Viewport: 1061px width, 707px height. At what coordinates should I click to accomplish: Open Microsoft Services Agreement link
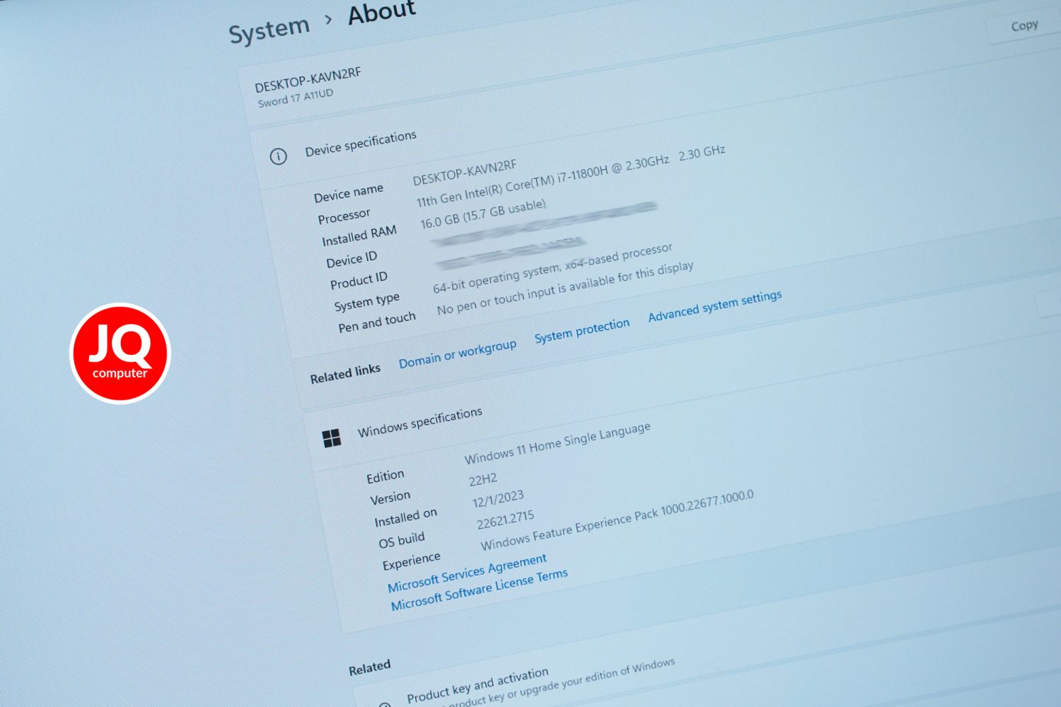tap(467, 573)
